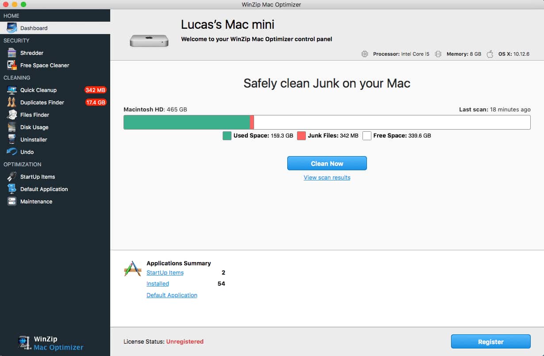Click the startup items count 2

(x=224, y=272)
